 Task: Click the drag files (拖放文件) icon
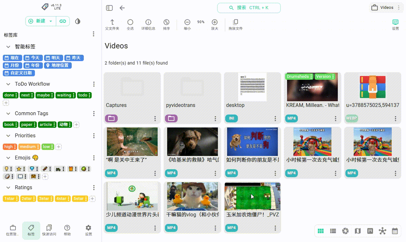(236, 25)
